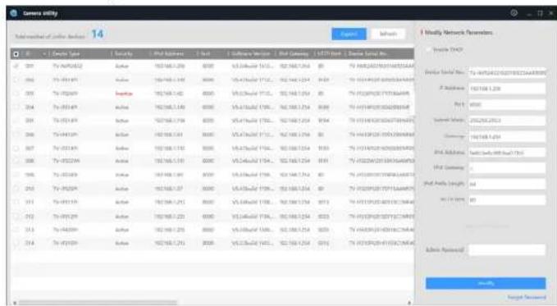Sort devices using the ID column arrow
Image resolution: width=557 pixels, height=306 pixels.
pos(44,54)
